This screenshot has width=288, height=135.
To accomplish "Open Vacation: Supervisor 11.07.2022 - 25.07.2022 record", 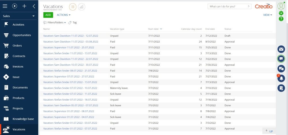I will click(69, 47).
